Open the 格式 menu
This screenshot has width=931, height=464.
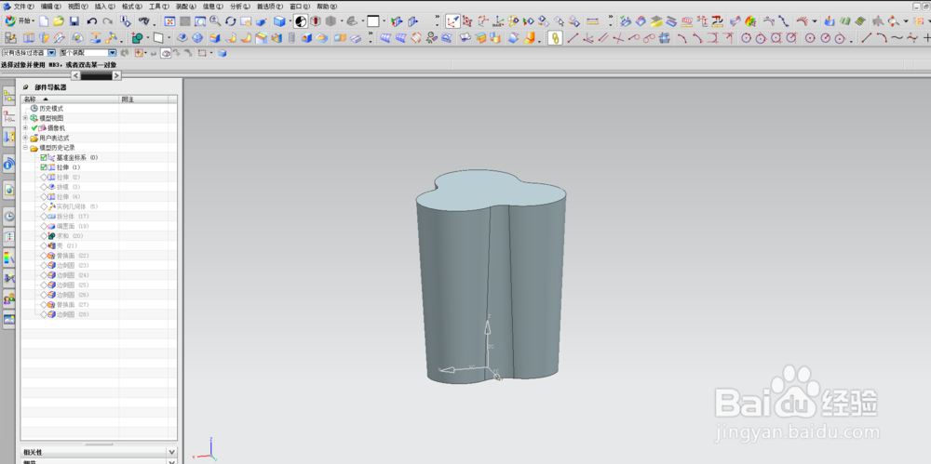[x=132, y=6]
